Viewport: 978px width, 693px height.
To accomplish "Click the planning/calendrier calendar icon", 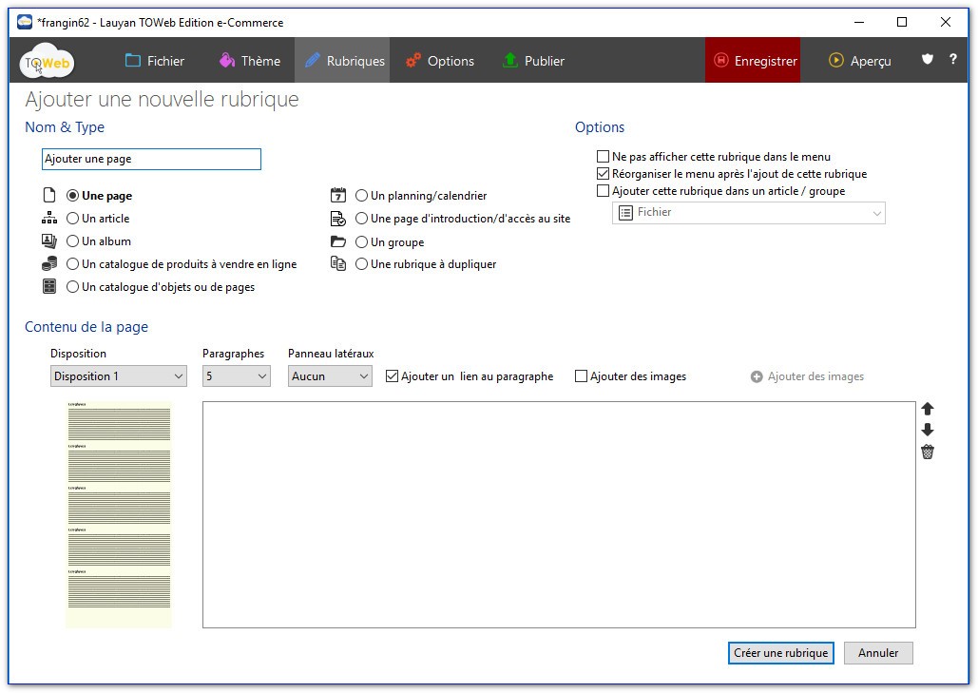I will pos(338,196).
